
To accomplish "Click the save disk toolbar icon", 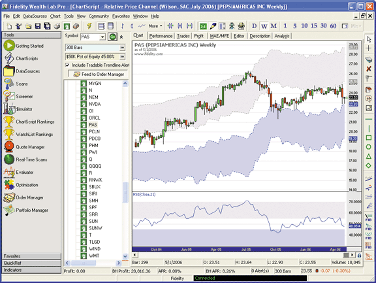I will [38, 26].
